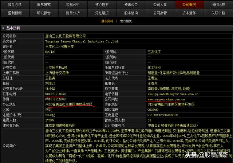Select the highlighted 公司概况 tab
The width and height of the screenshot is (233, 163).
pos(189,5)
